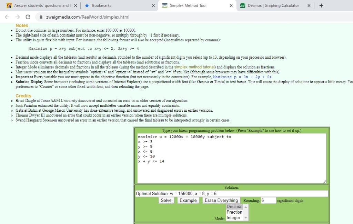Image resolution: width=353 pixels, height=224 pixels.
Task: Switch to the Bookmarks tab
Action: pyautogui.click(x=119, y=6)
